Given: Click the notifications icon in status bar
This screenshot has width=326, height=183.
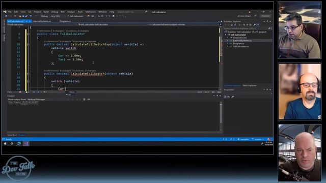Looking at the screenshot, I should pos(269,139).
